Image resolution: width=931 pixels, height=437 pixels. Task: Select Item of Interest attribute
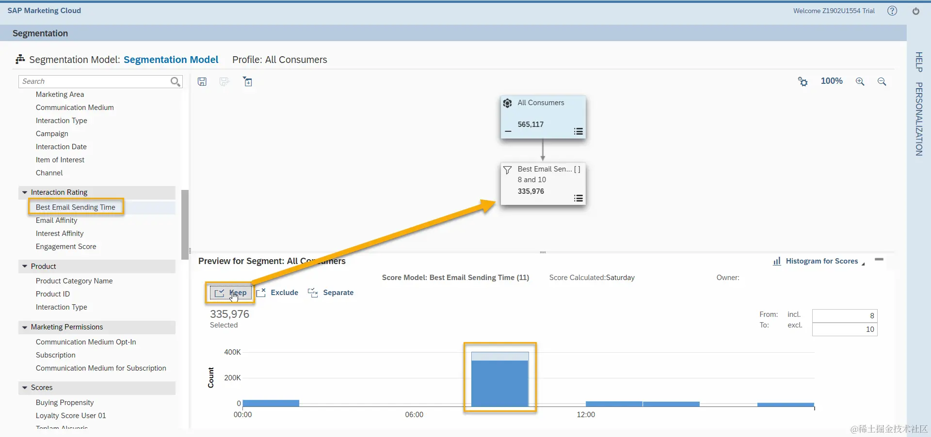pyautogui.click(x=60, y=160)
